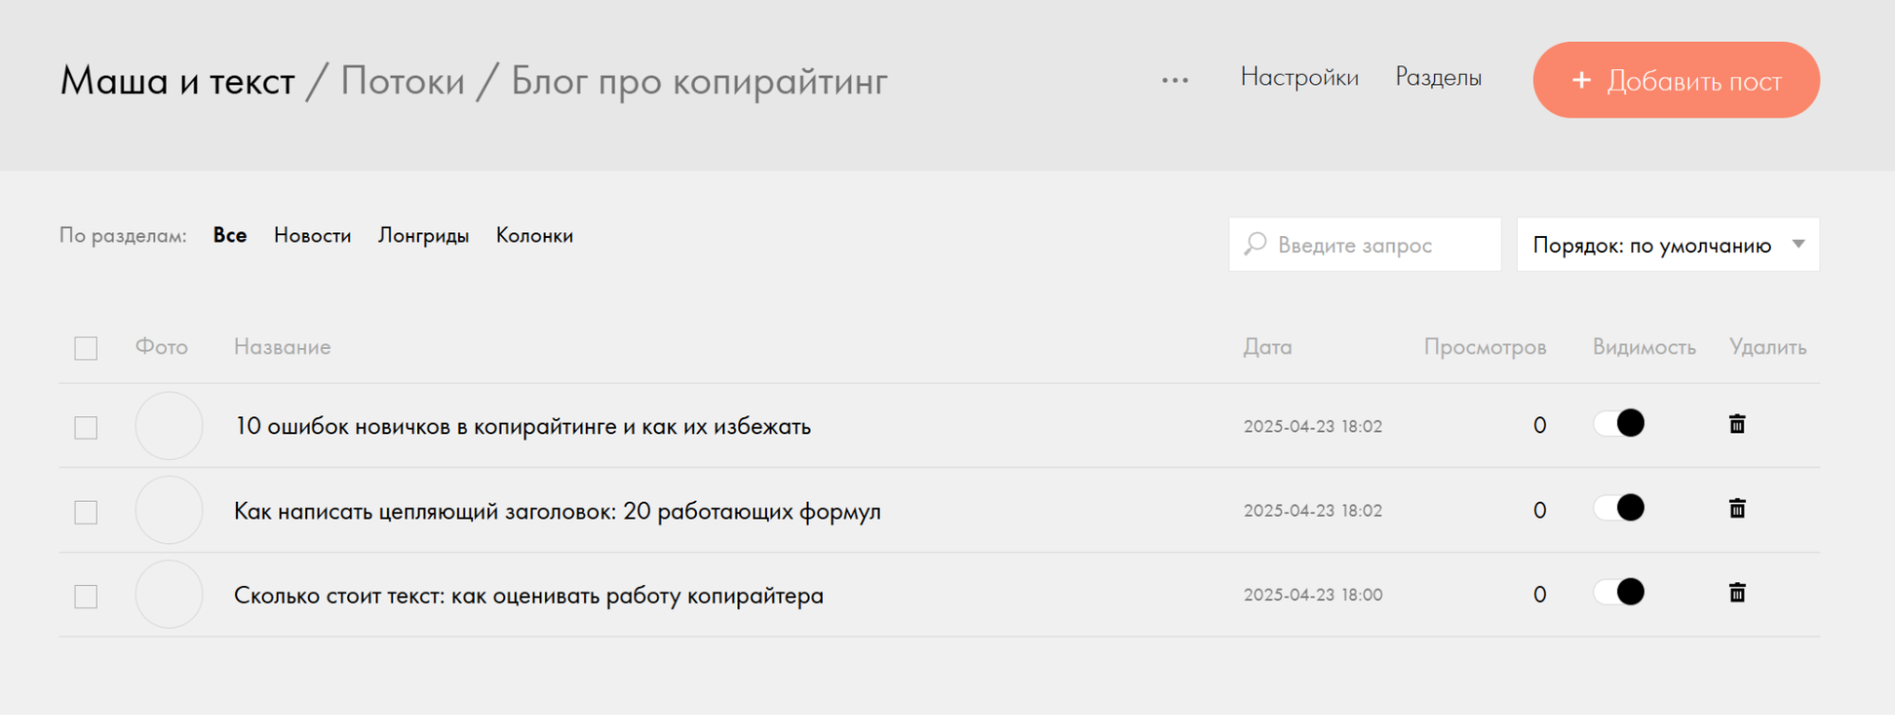
Task: Filter posts by 'Новости' section
Action: tap(312, 235)
